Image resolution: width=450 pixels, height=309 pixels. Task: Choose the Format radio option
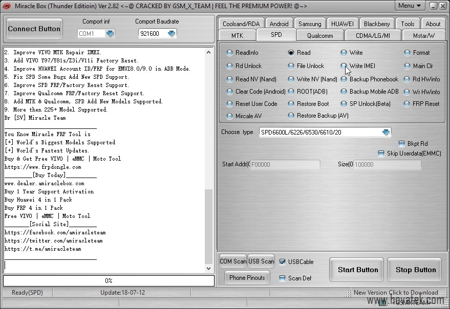pos(408,53)
